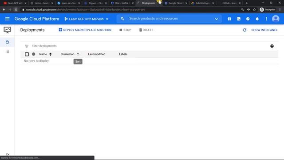Open the hamburger navigation menu
Viewport: 284px width, 160px height.
7,19
